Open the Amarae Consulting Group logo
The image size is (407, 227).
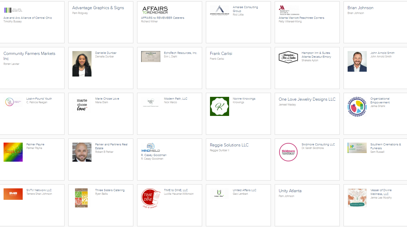[219, 10]
